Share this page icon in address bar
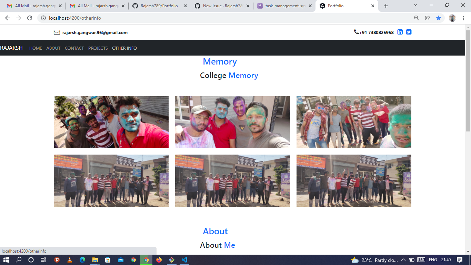 click(x=428, y=18)
